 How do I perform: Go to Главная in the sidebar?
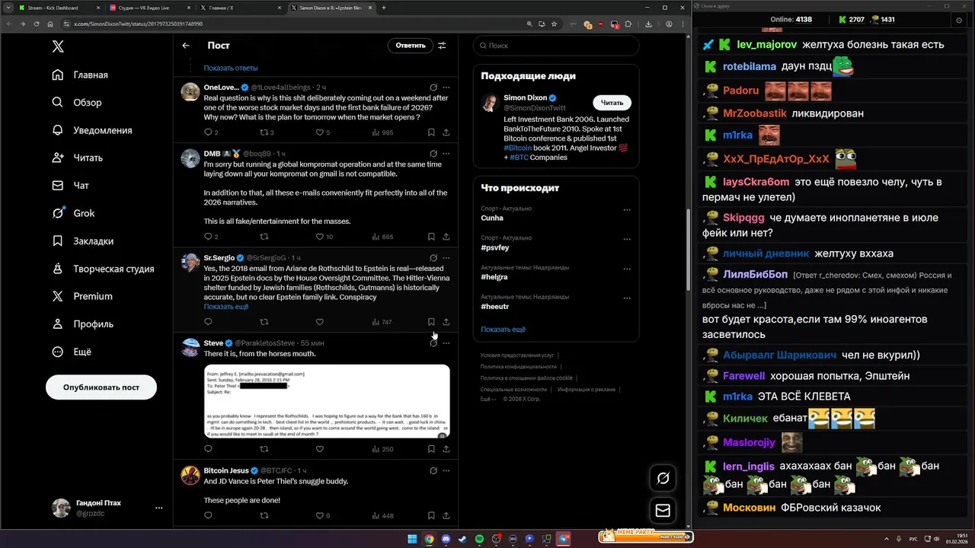pos(80,75)
